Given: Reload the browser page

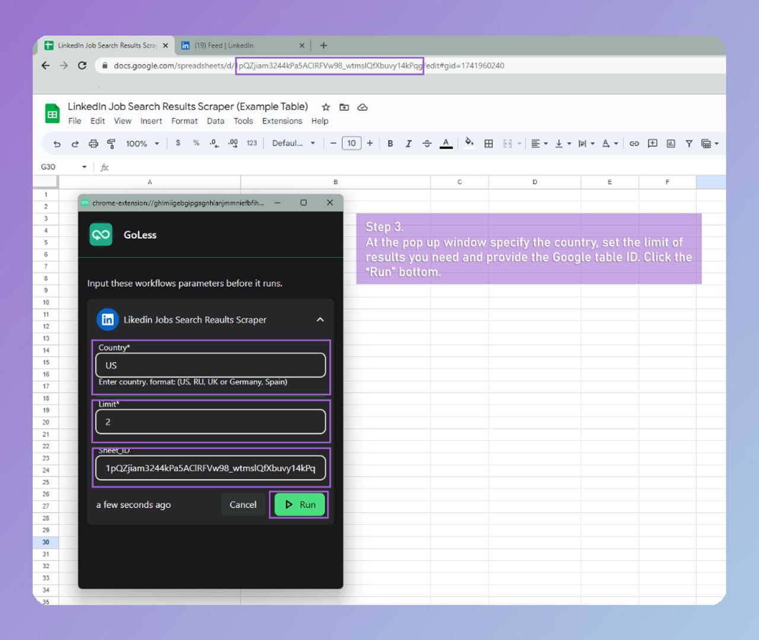Looking at the screenshot, I should 82,66.
